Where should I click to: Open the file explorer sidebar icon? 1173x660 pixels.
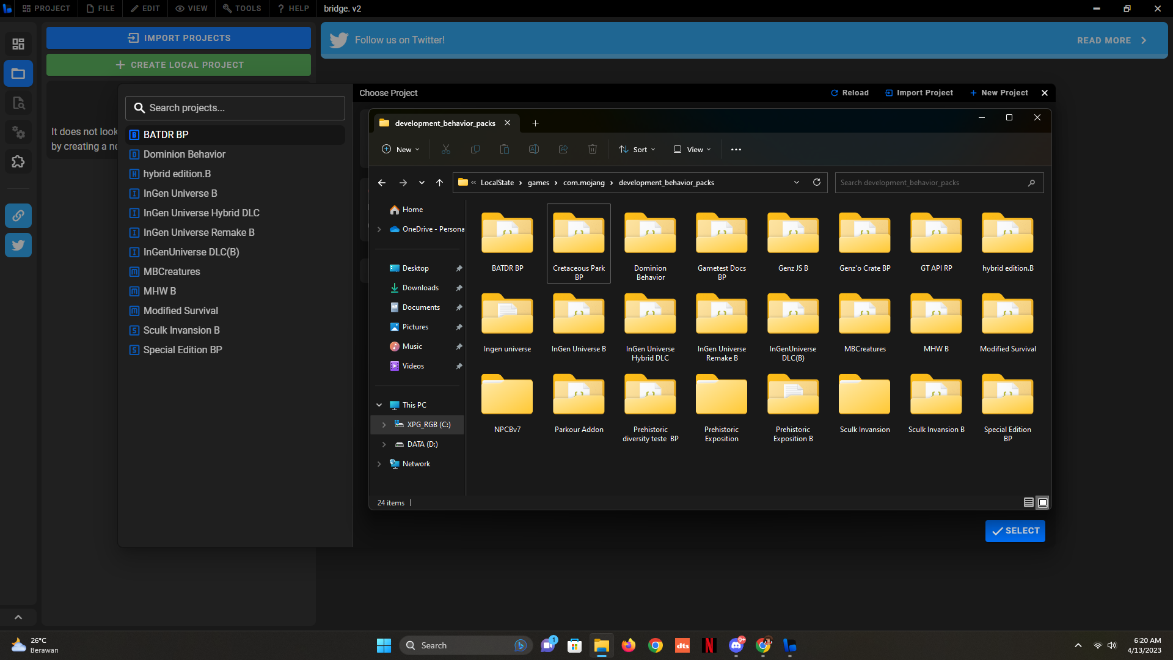(18, 73)
